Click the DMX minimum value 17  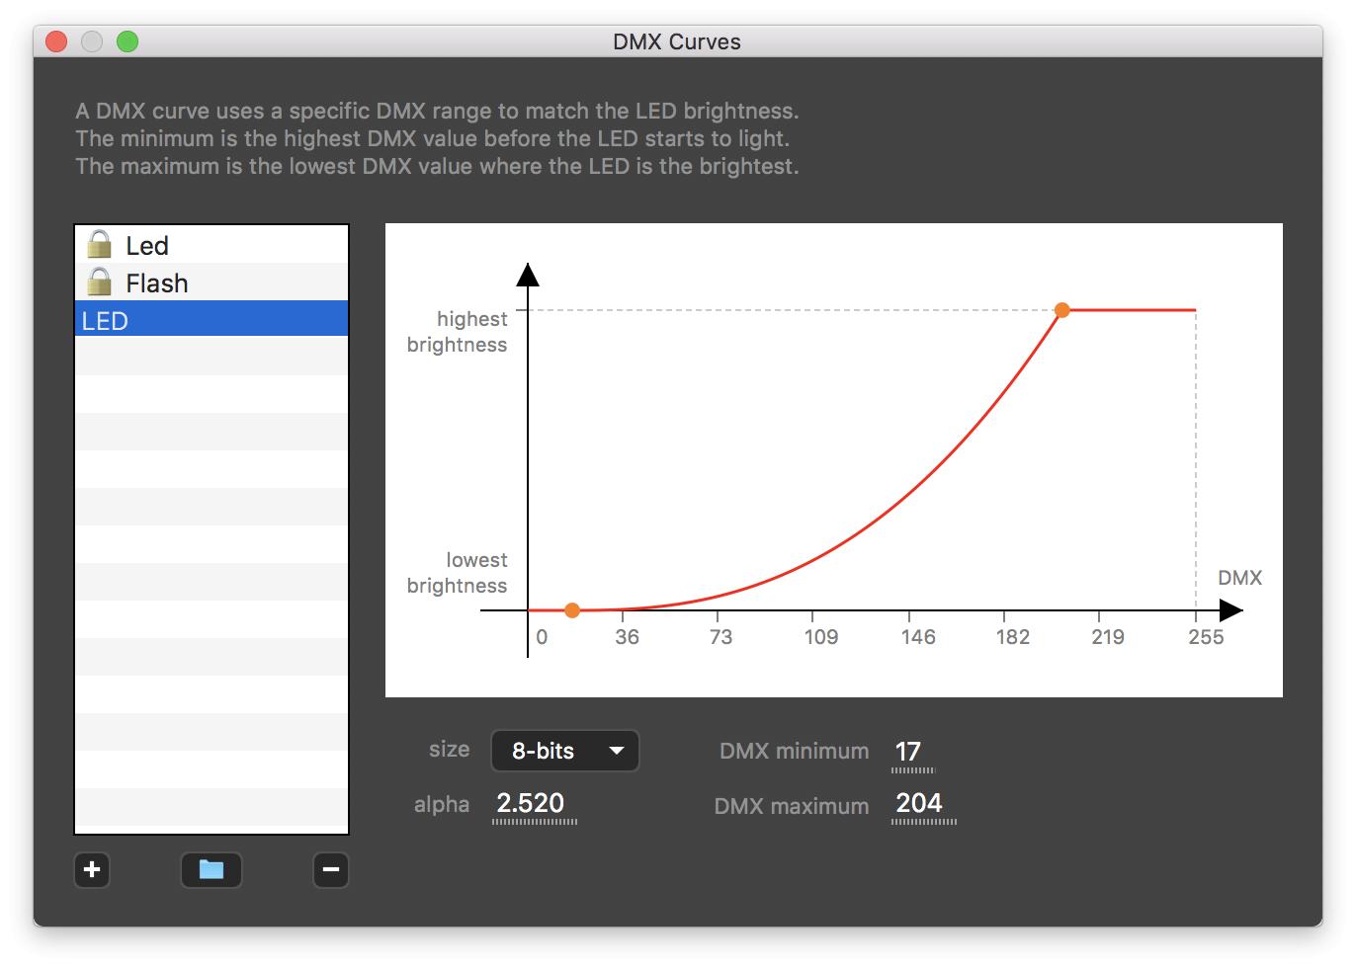tap(909, 753)
